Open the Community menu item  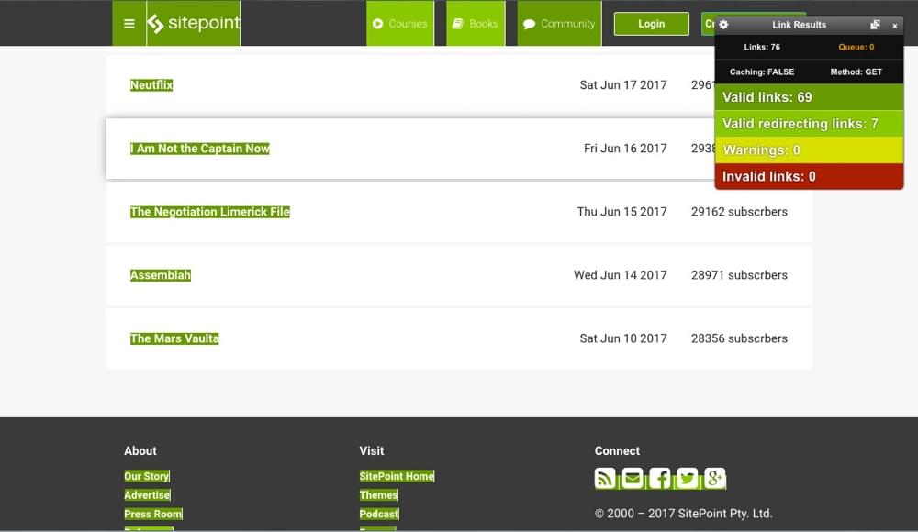(x=559, y=24)
